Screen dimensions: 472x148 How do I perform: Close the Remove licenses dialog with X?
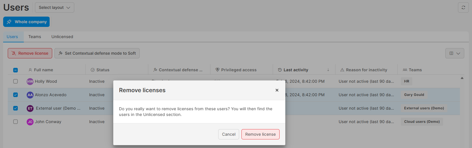pyautogui.click(x=277, y=90)
